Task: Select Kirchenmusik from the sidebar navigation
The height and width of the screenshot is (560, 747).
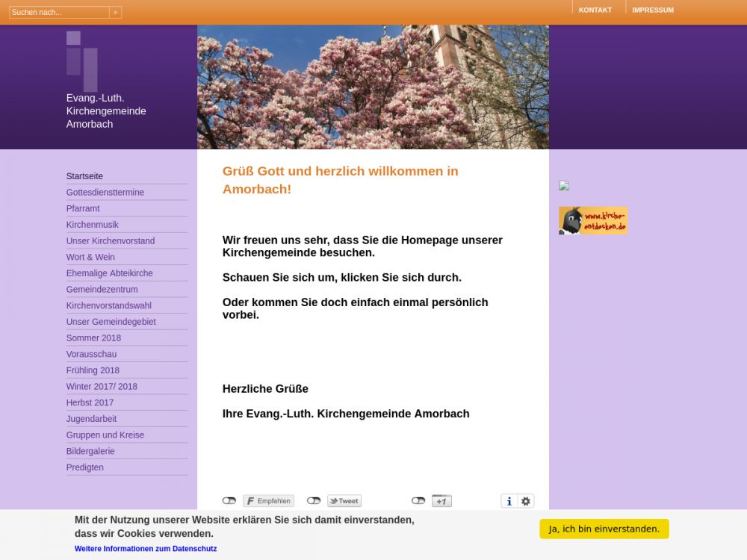Action: [x=93, y=225]
